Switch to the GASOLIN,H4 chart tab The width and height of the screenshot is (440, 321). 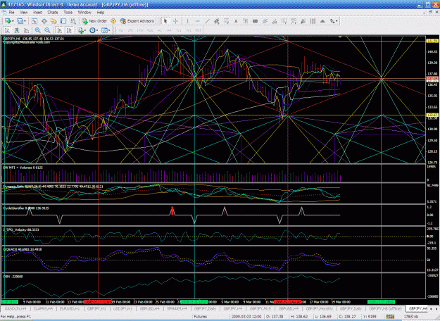[15, 308]
